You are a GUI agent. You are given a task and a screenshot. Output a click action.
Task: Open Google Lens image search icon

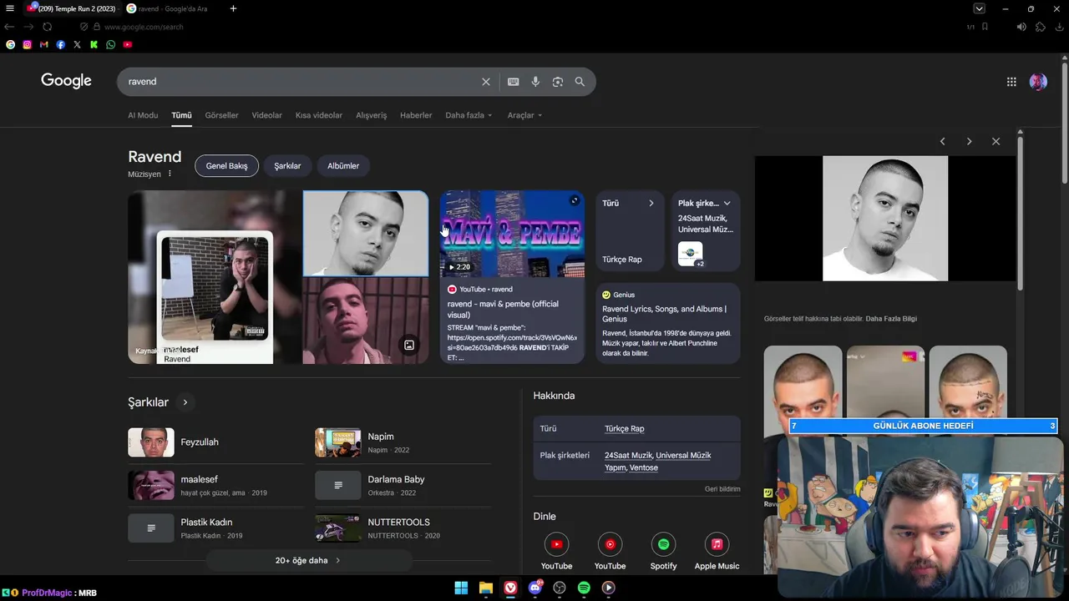[x=558, y=82]
